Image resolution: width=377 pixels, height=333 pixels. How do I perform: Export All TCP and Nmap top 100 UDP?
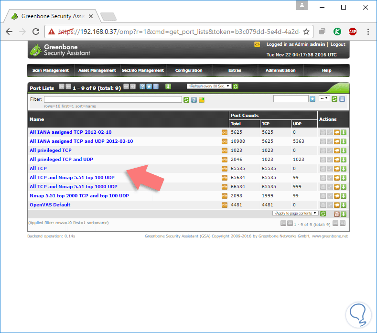344,178
